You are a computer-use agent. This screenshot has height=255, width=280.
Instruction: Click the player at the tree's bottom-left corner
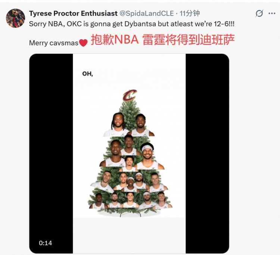point(99,201)
